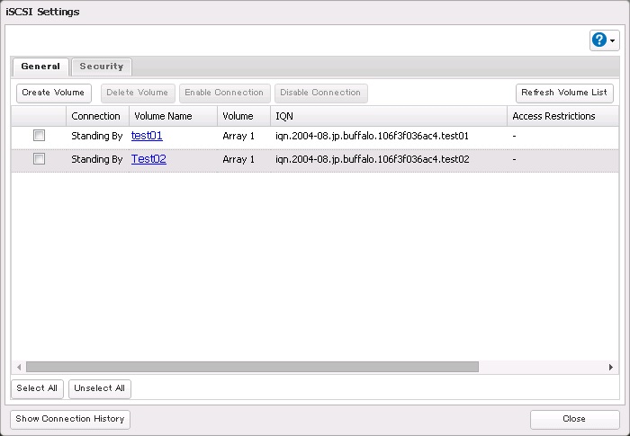The image size is (630, 436).
Task: Select the IQN text ending in test02
Action: [x=373, y=159]
